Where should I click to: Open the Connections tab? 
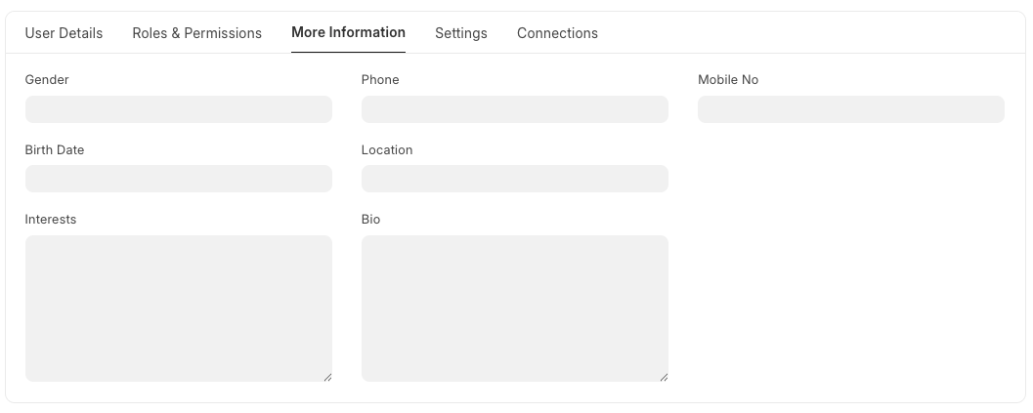[x=557, y=33]
